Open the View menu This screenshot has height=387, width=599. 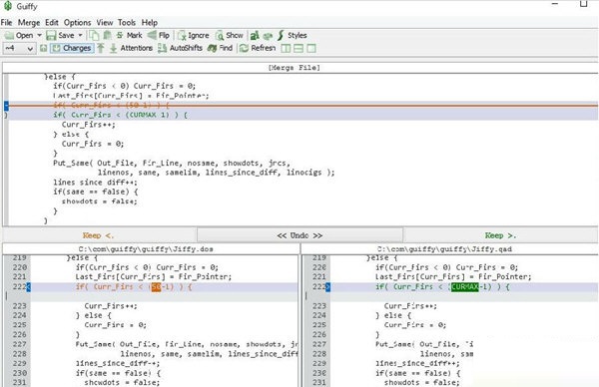pyautogui.click(x=104, y=23)
